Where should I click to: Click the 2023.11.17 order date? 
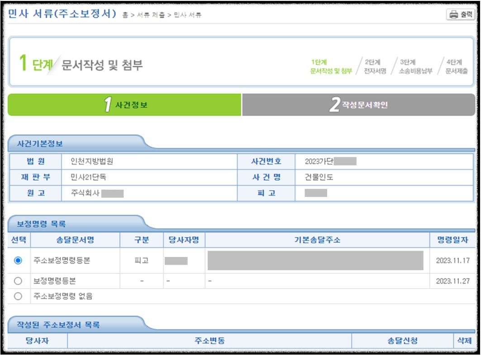pos(453,260)
